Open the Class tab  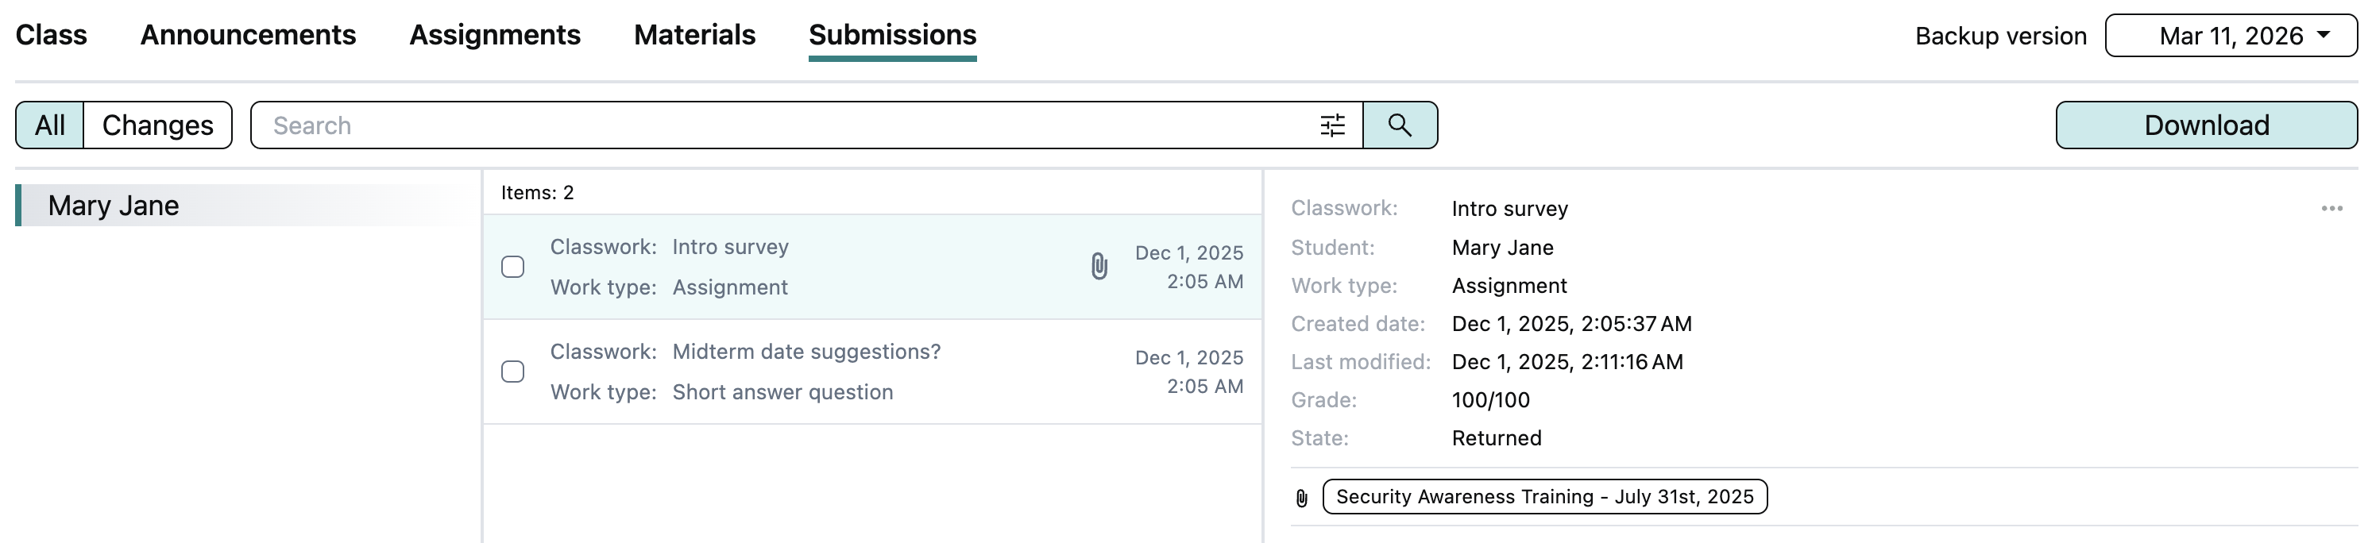(52, 35)
